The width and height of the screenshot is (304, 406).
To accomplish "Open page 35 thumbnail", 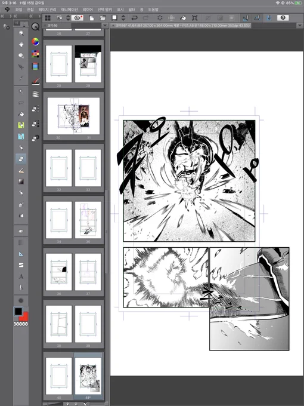I will point(88,220).
